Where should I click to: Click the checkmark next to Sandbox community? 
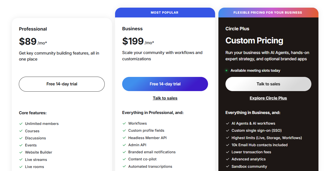point(228,166)
